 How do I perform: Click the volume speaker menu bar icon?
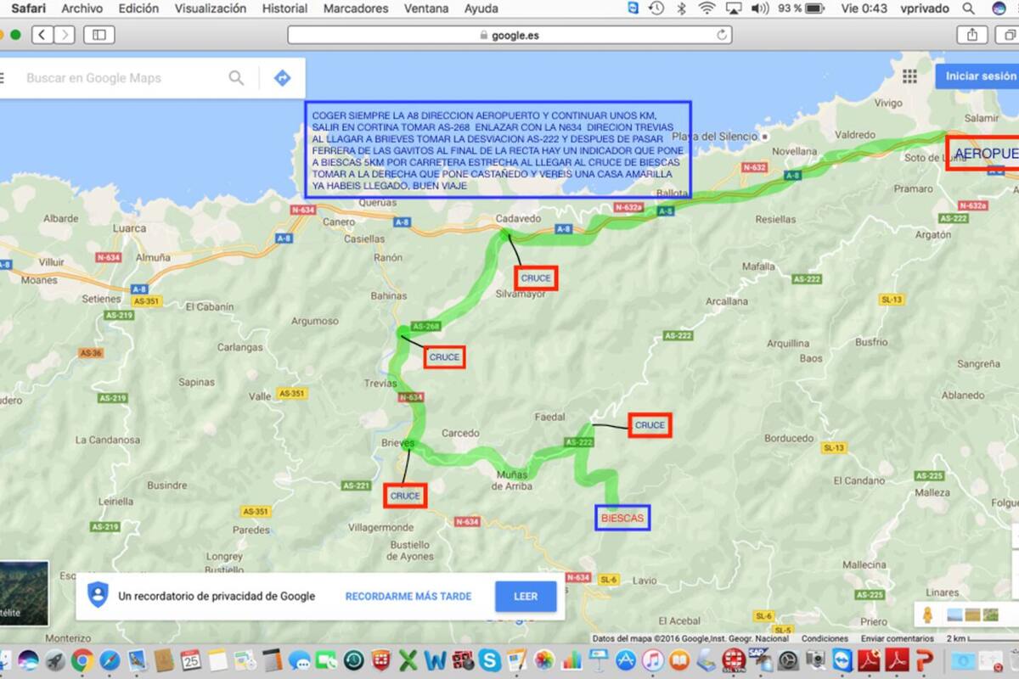760,8
